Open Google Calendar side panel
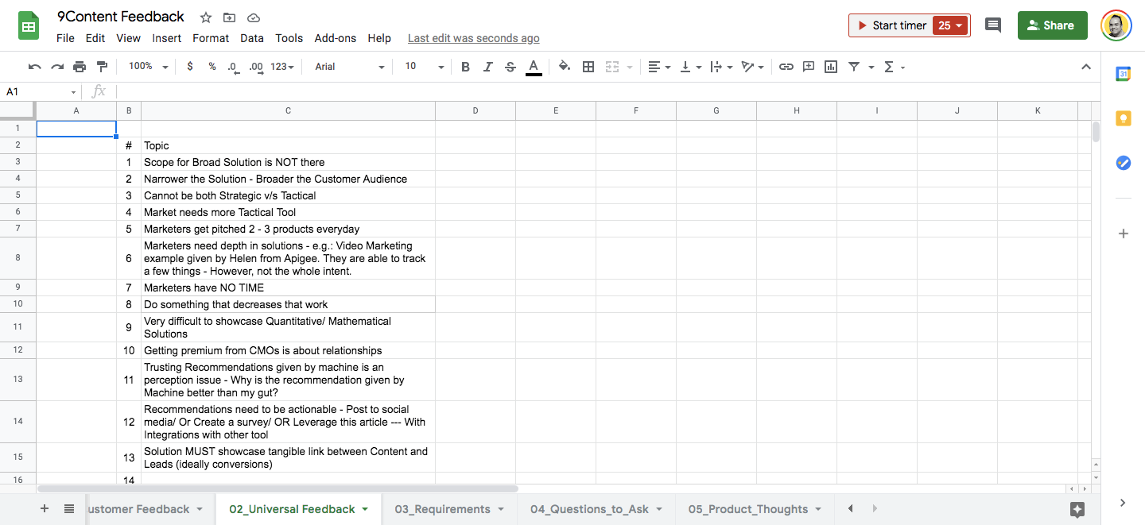 click(x=1123, y=74)
